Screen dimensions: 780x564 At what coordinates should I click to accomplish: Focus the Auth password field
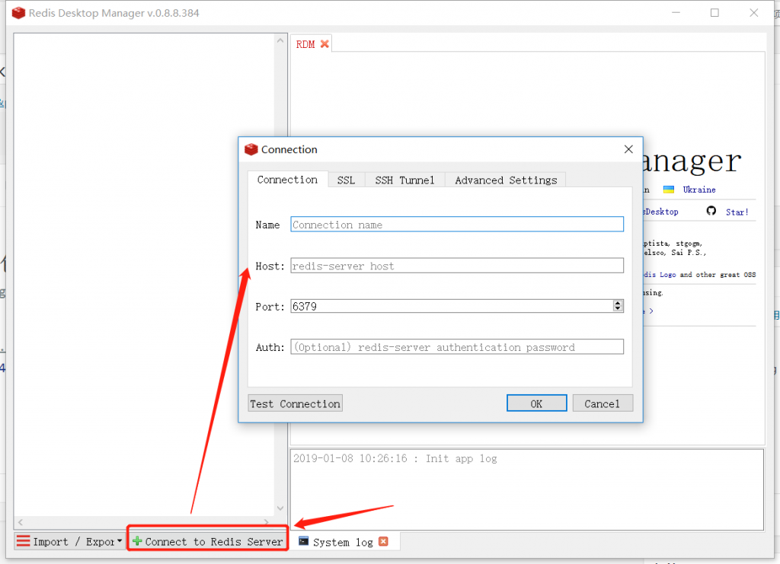(457, 347)
